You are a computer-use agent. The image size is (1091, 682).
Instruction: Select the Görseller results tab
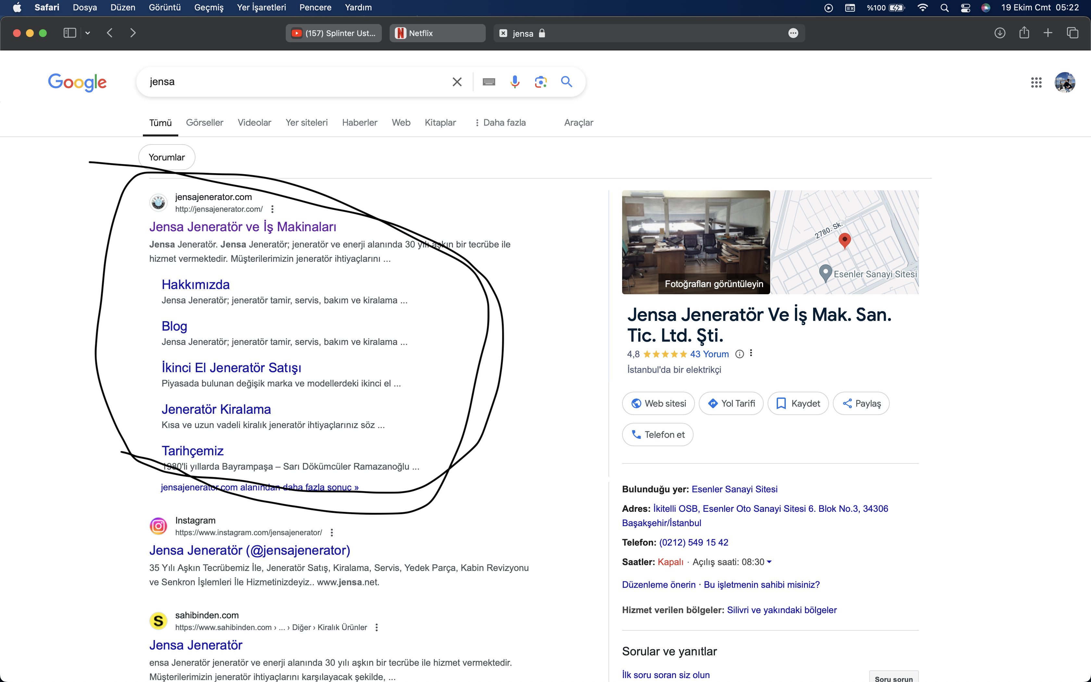pos(205,123)
